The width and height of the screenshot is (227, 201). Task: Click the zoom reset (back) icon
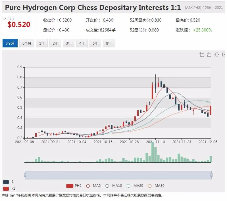(209, 55)
